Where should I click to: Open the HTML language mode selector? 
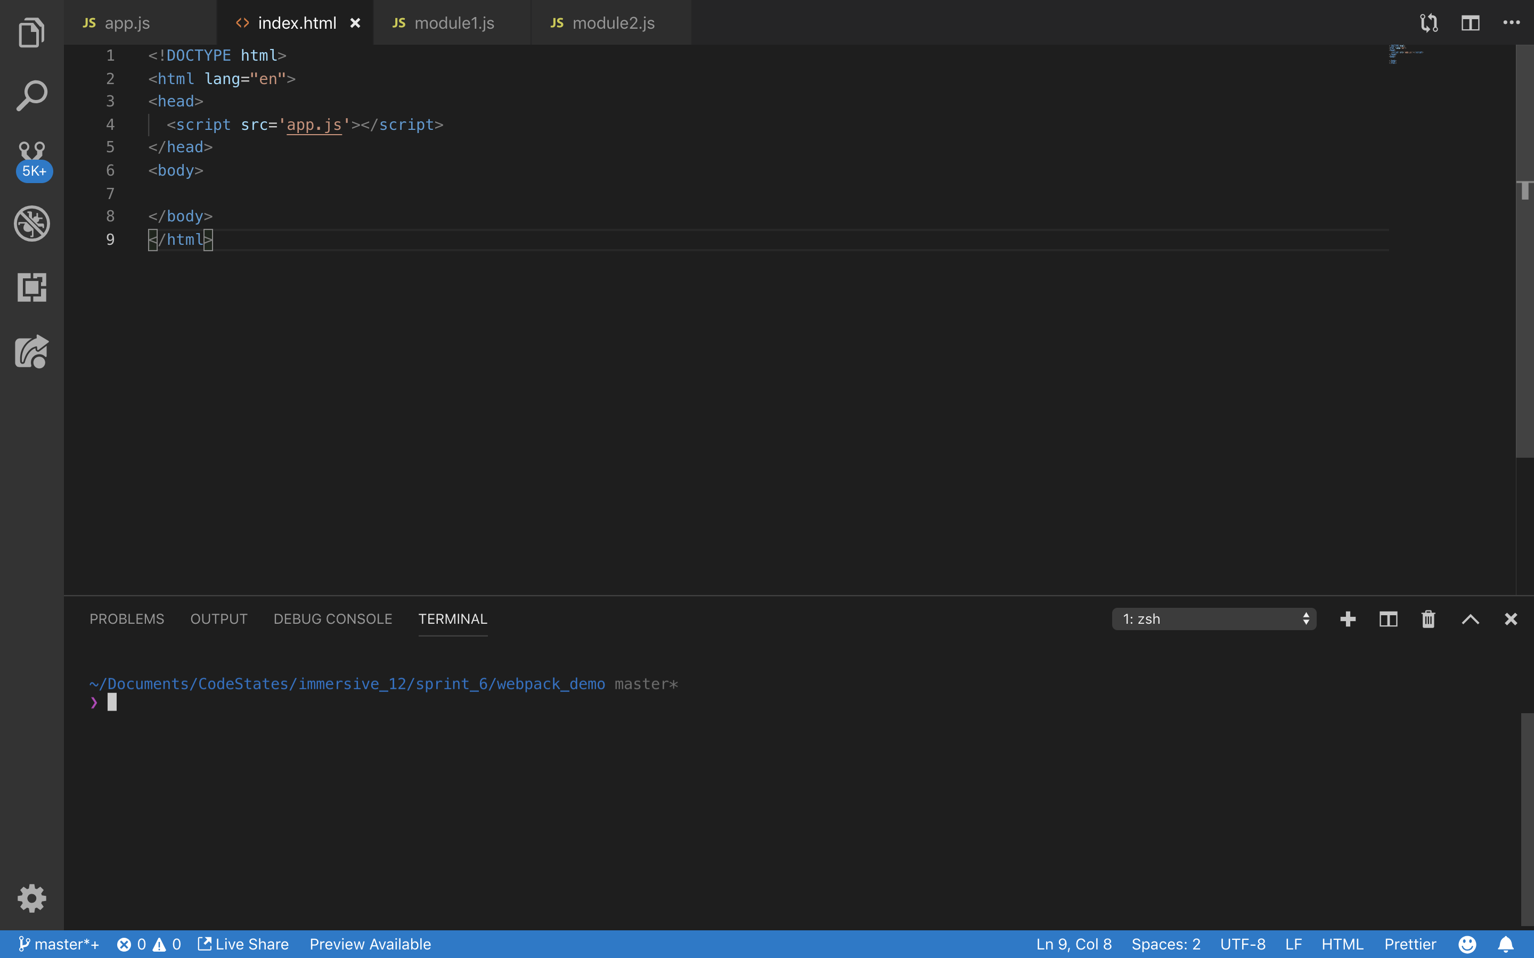1342,944
